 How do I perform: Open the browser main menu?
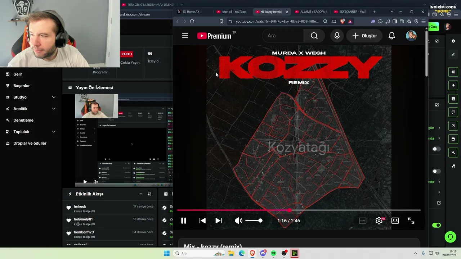424,21
